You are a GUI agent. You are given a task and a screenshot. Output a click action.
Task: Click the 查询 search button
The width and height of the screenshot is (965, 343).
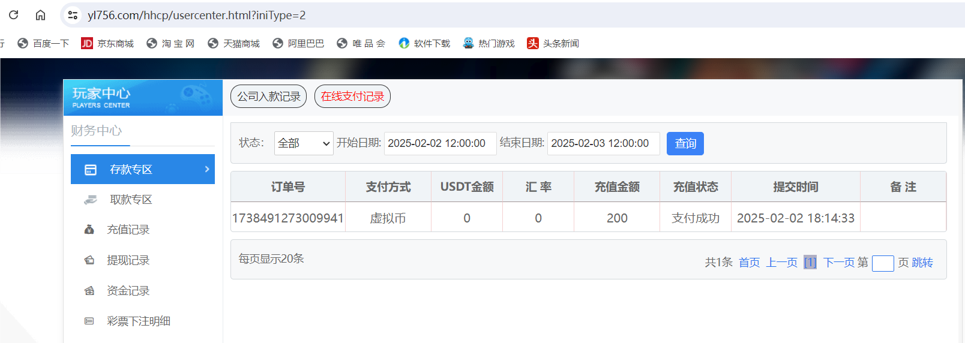tap(685, 143)
